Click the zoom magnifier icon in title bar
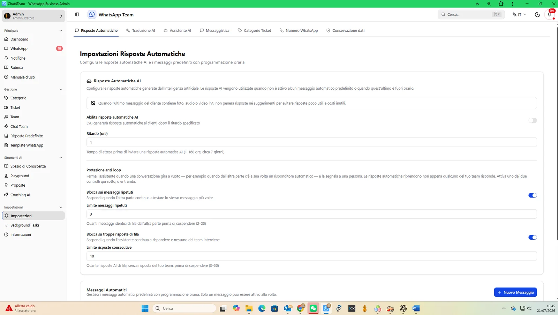 click(x=489, y=4)
